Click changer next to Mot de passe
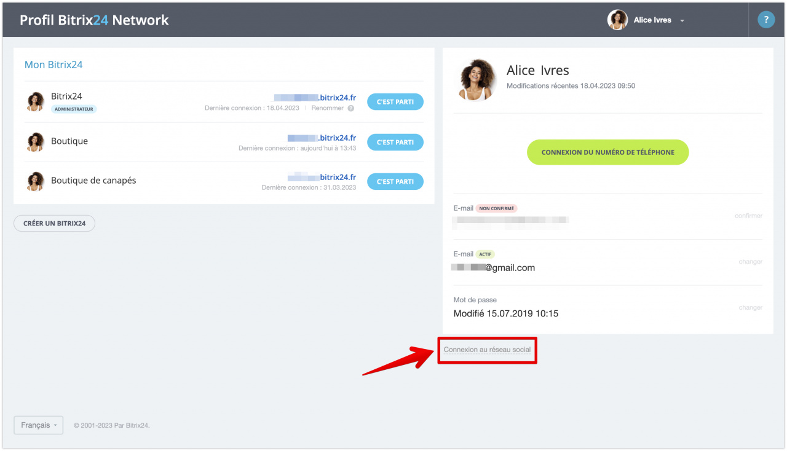Image resolution: width=787 pixels, height=451 pixels. point(751,307)
